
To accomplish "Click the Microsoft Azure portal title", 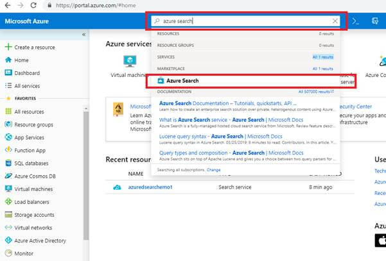I will pos(26,21).
